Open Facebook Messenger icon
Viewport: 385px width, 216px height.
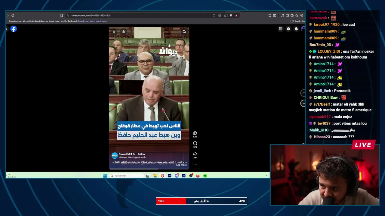click(x=288, y=29)
